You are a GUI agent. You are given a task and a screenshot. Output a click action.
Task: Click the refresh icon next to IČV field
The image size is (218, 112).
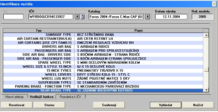[82, 17]
